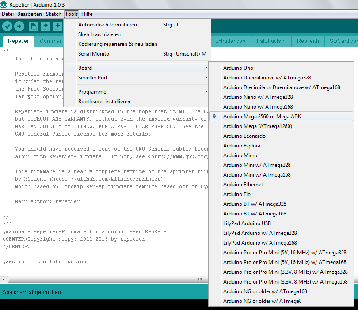This screenshot has height=310, width=358.
Task: Open the Sketch menu
Action: (53, 14)
